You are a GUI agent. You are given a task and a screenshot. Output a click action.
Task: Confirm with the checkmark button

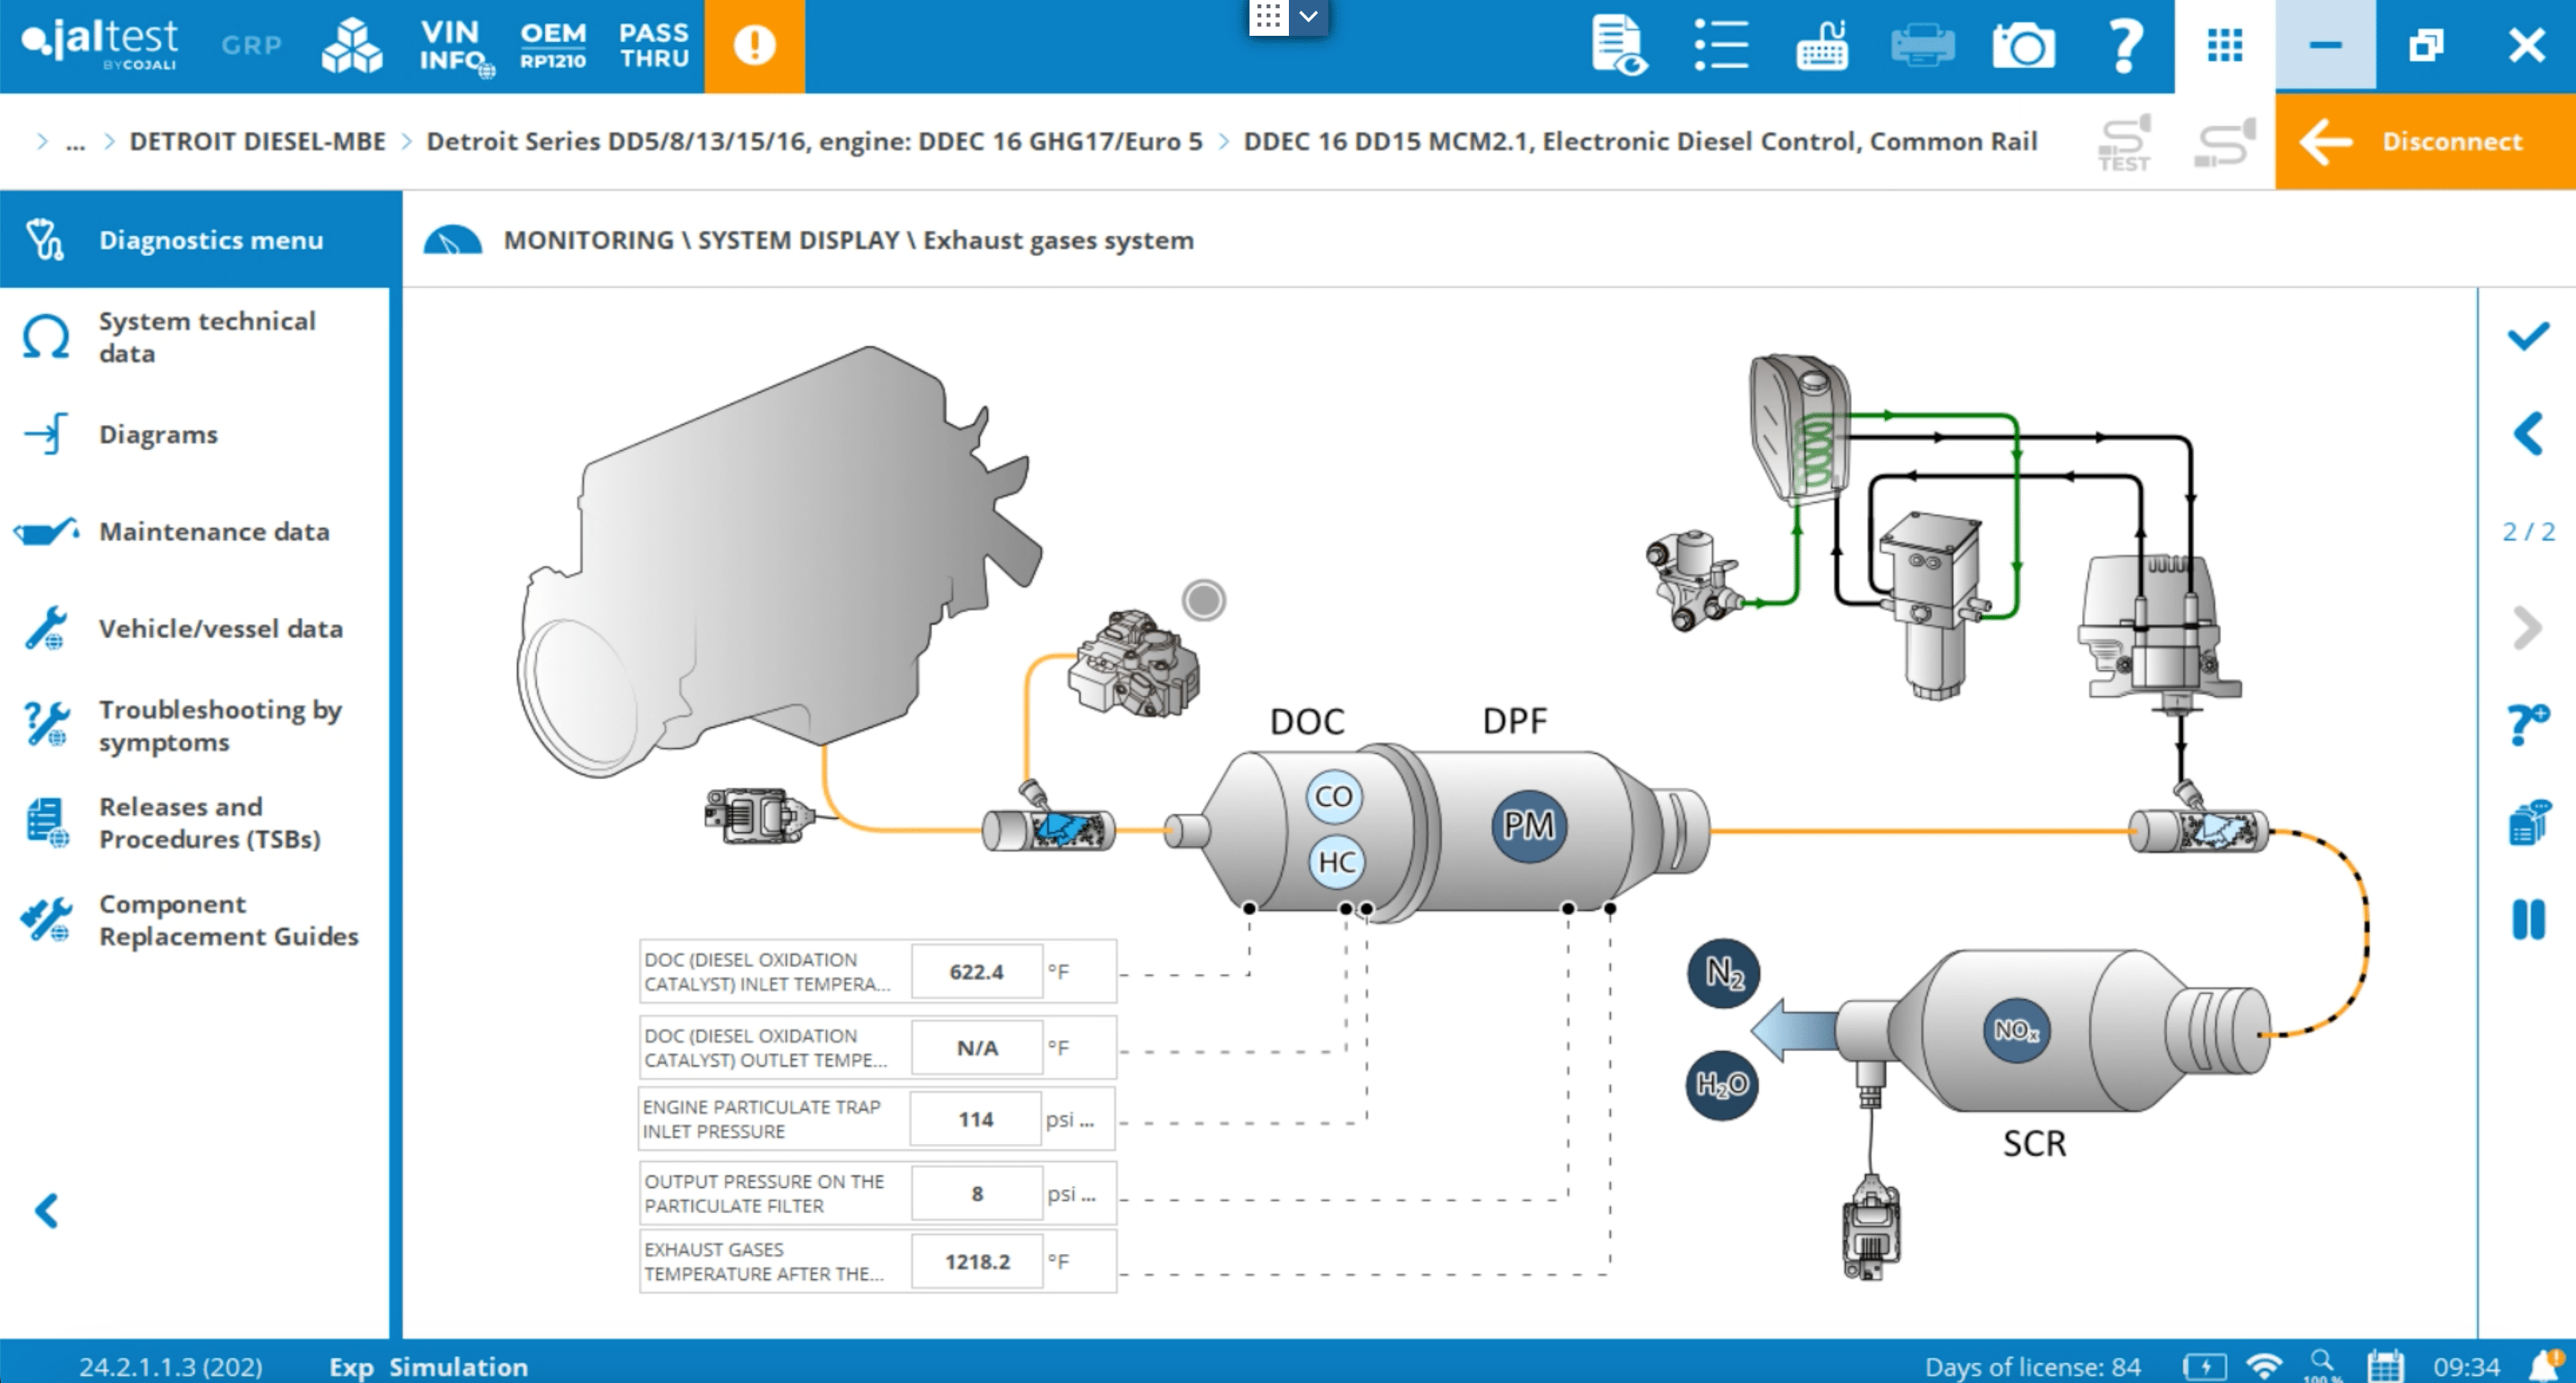point(2527,336)
